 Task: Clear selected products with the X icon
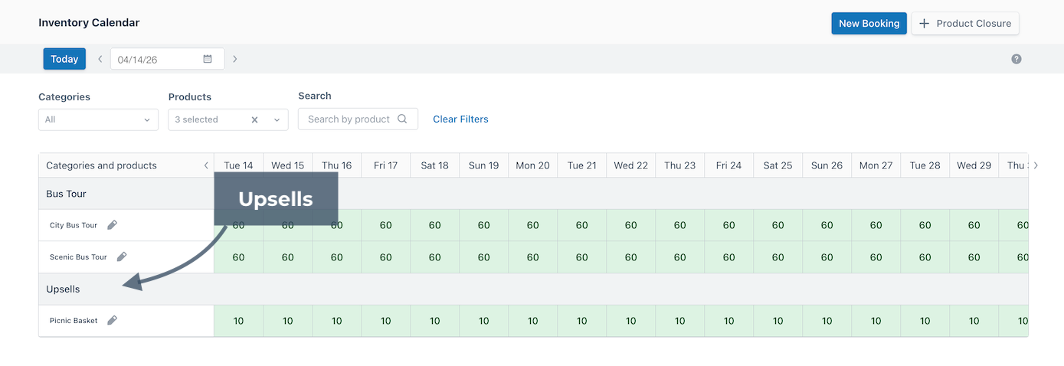pyautogui.click(x=255, y=119)
